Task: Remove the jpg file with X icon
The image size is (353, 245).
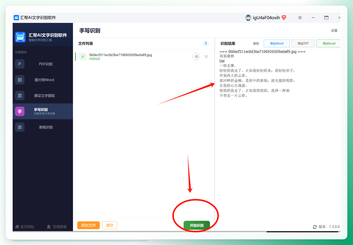Action: (x=206, y=57)
